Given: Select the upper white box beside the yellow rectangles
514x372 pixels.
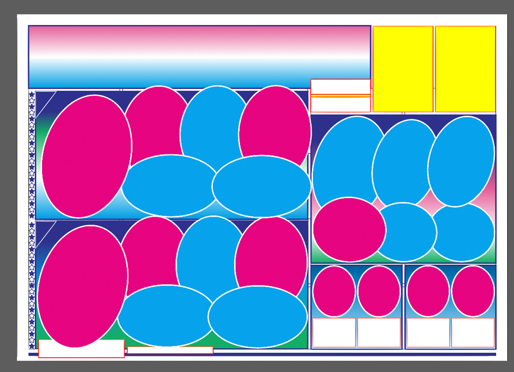Looking at the screenshot, I should [341, 87].
